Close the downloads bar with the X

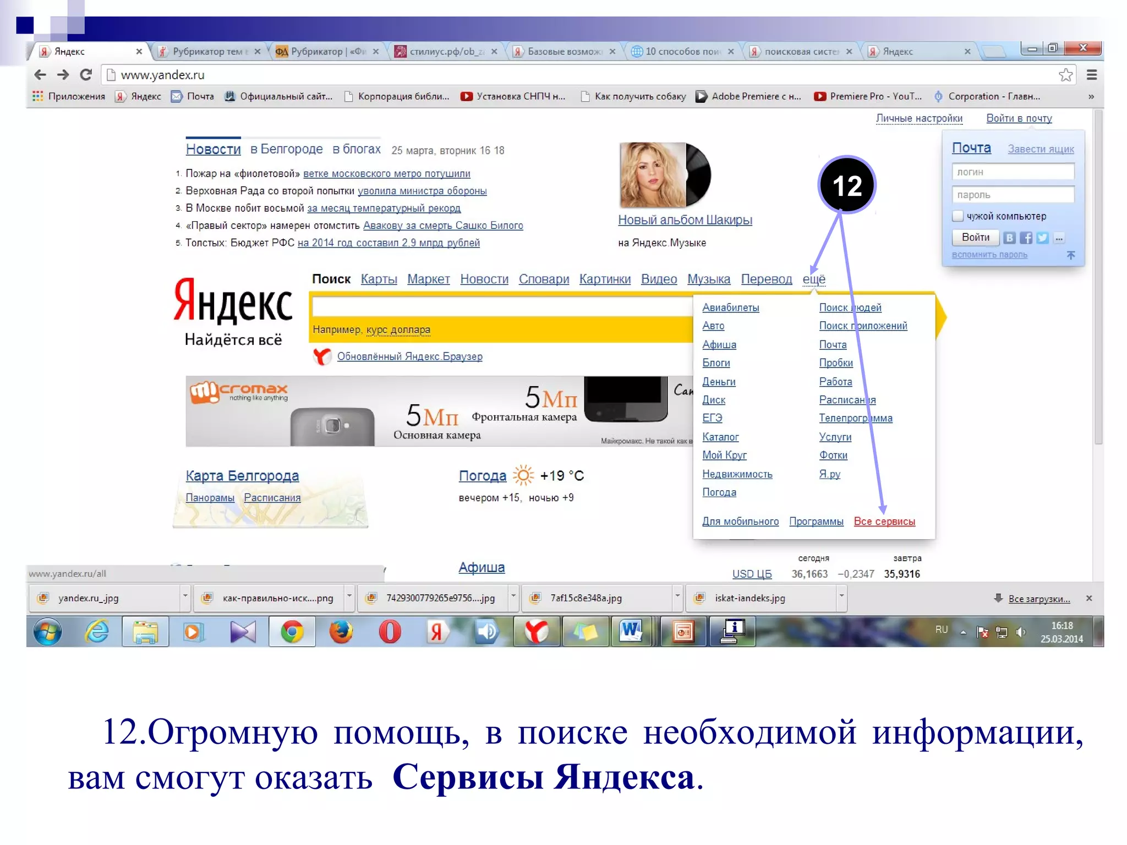pos(1089,598)
